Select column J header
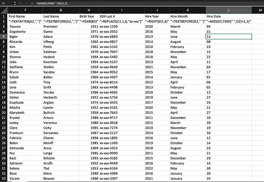 click(x=157, y=10)
